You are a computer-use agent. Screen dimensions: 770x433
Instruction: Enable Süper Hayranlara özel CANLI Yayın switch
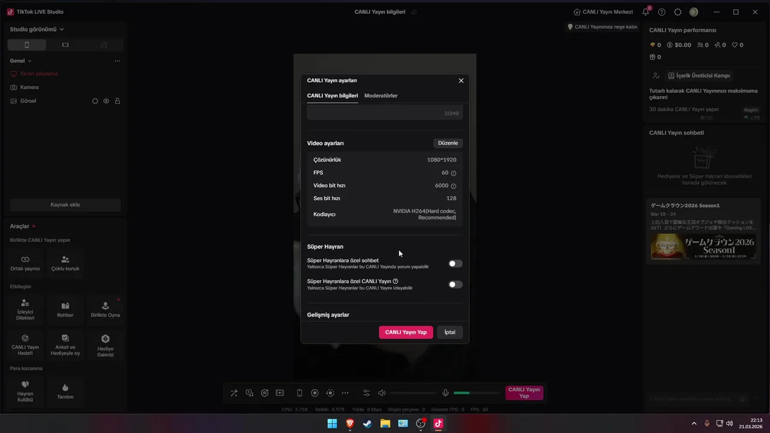455,284
